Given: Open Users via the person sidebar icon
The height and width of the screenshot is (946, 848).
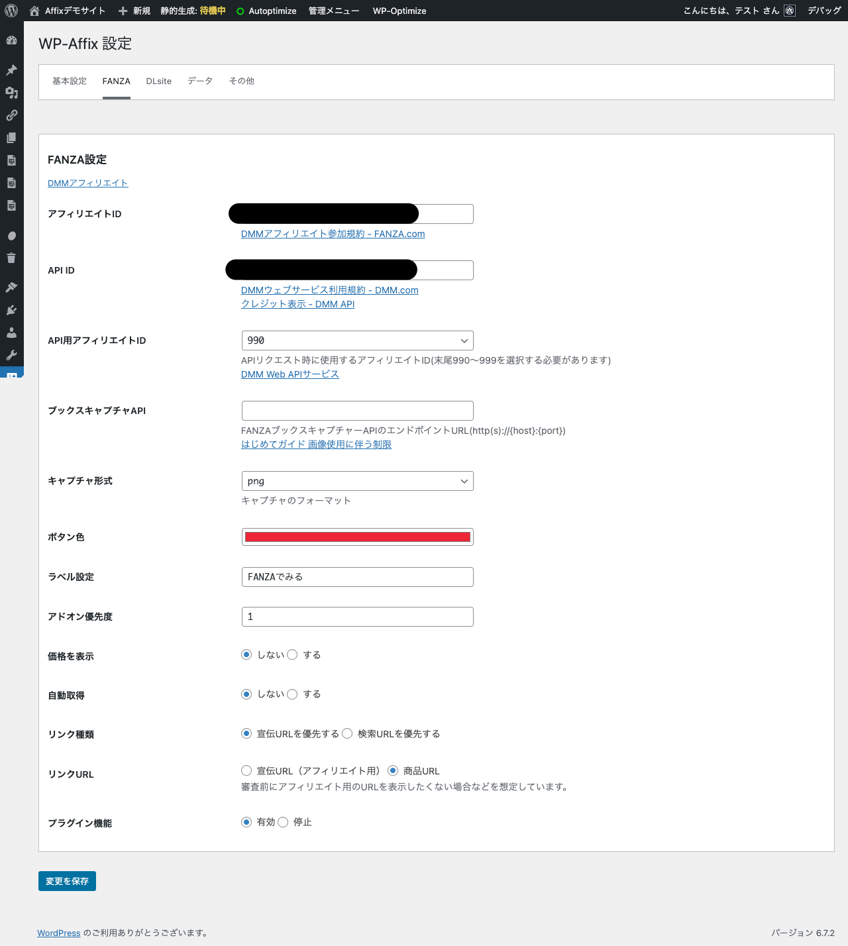Looking at the screenshot, I should [x=11, y=333].
